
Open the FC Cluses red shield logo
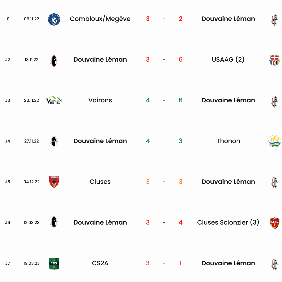[x=54, y=182]
